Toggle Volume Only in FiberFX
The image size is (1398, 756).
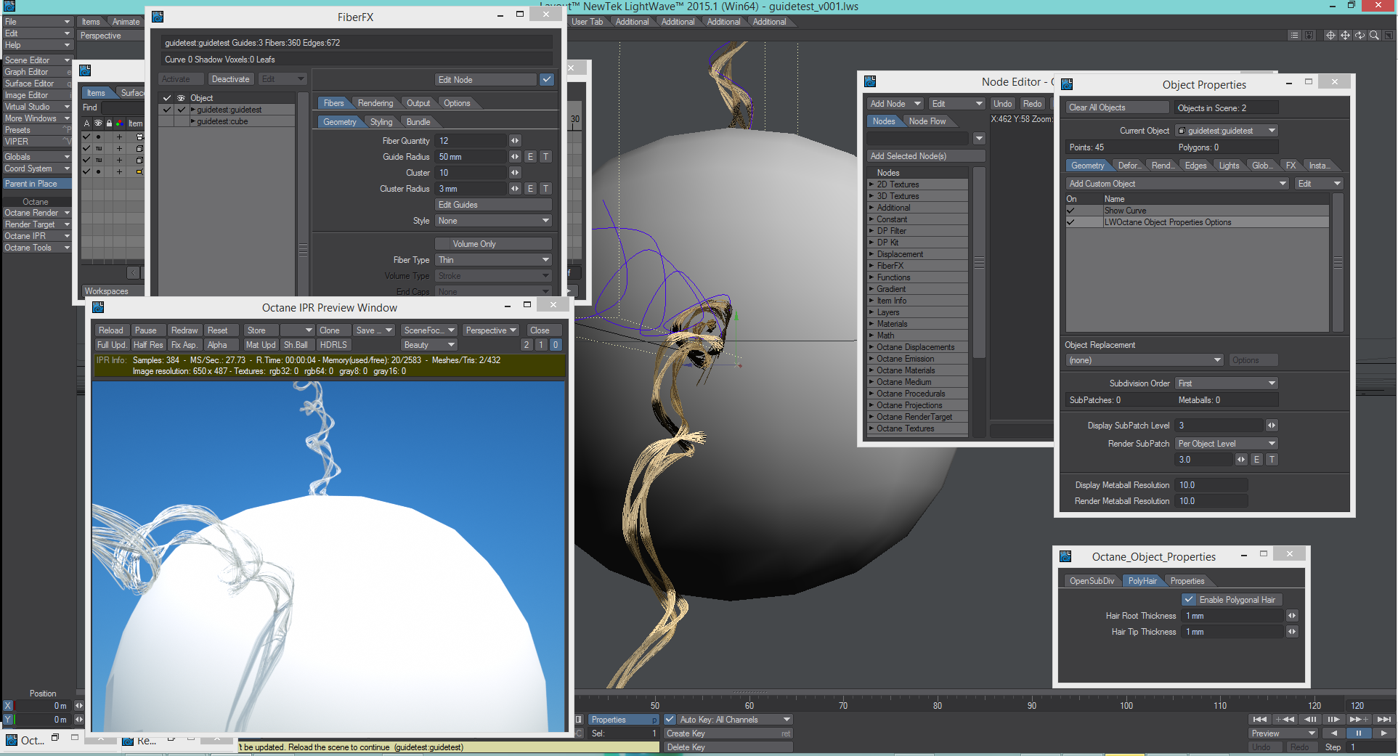493,244
